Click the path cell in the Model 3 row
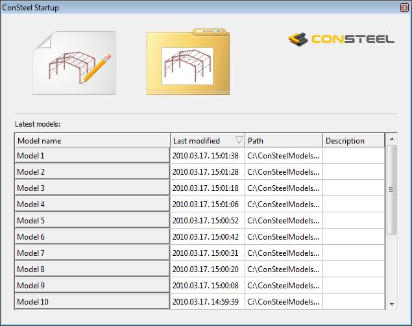Screen dimensions: 412x326 coord(284,188)
